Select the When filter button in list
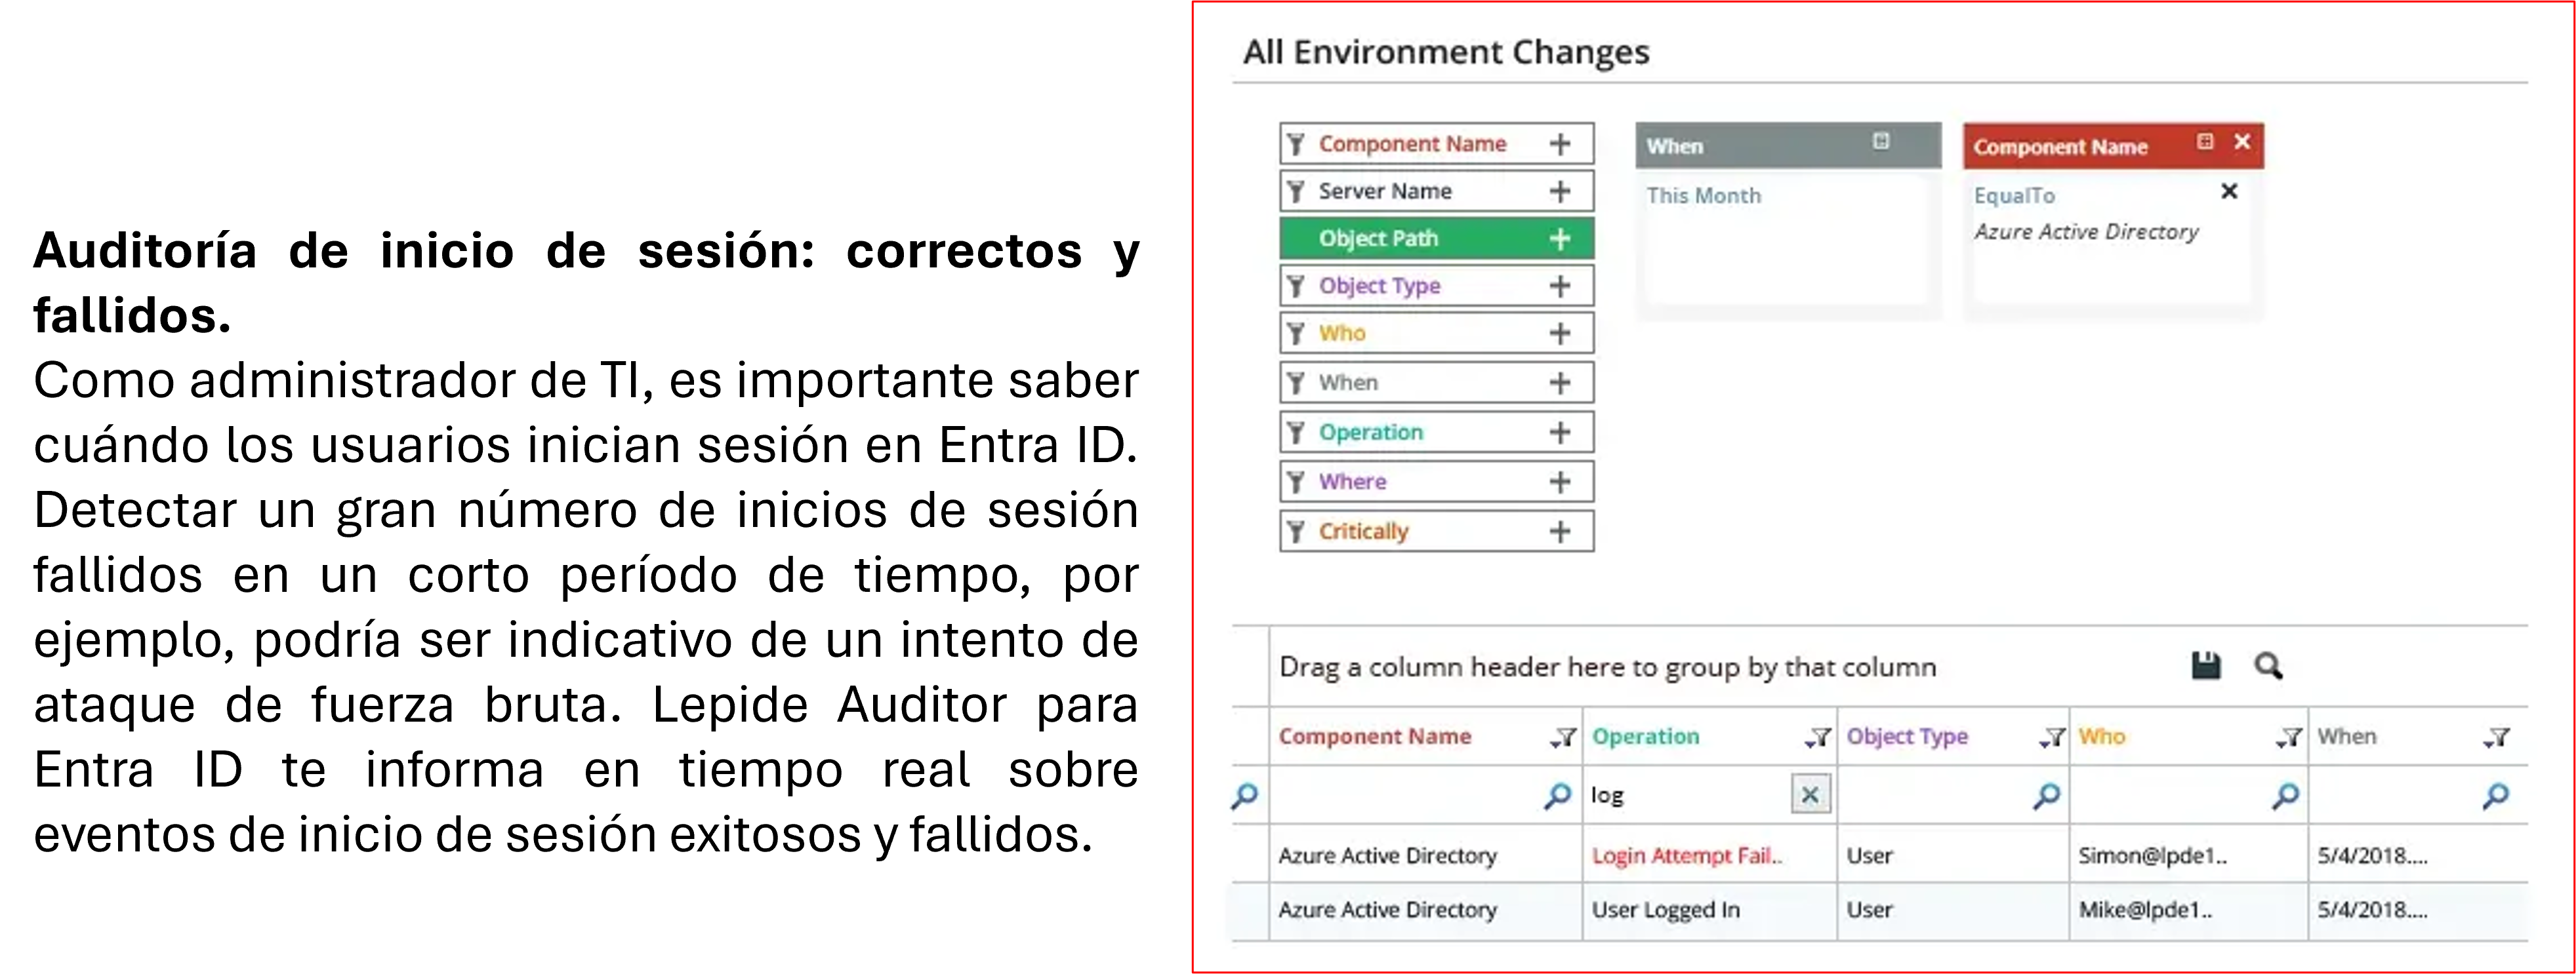2576x974 pixels. [x=1437, y=383]
